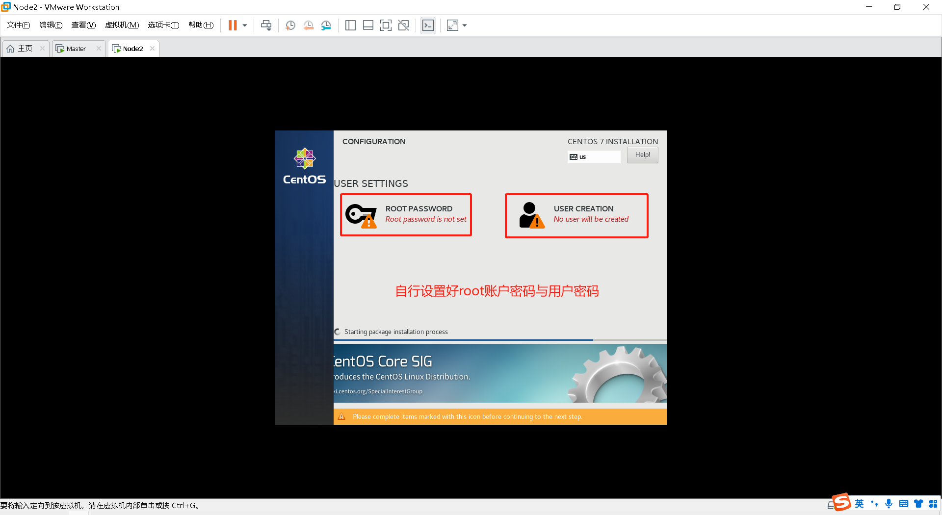Viewport: 942px width, 515px height.
Task: Click the warning triangle in orange bar
Action: 342,417
